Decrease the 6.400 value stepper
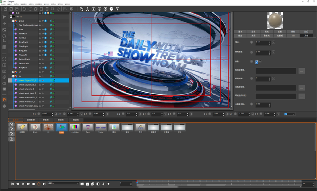The image size is (317, 191). coord(269,54)
